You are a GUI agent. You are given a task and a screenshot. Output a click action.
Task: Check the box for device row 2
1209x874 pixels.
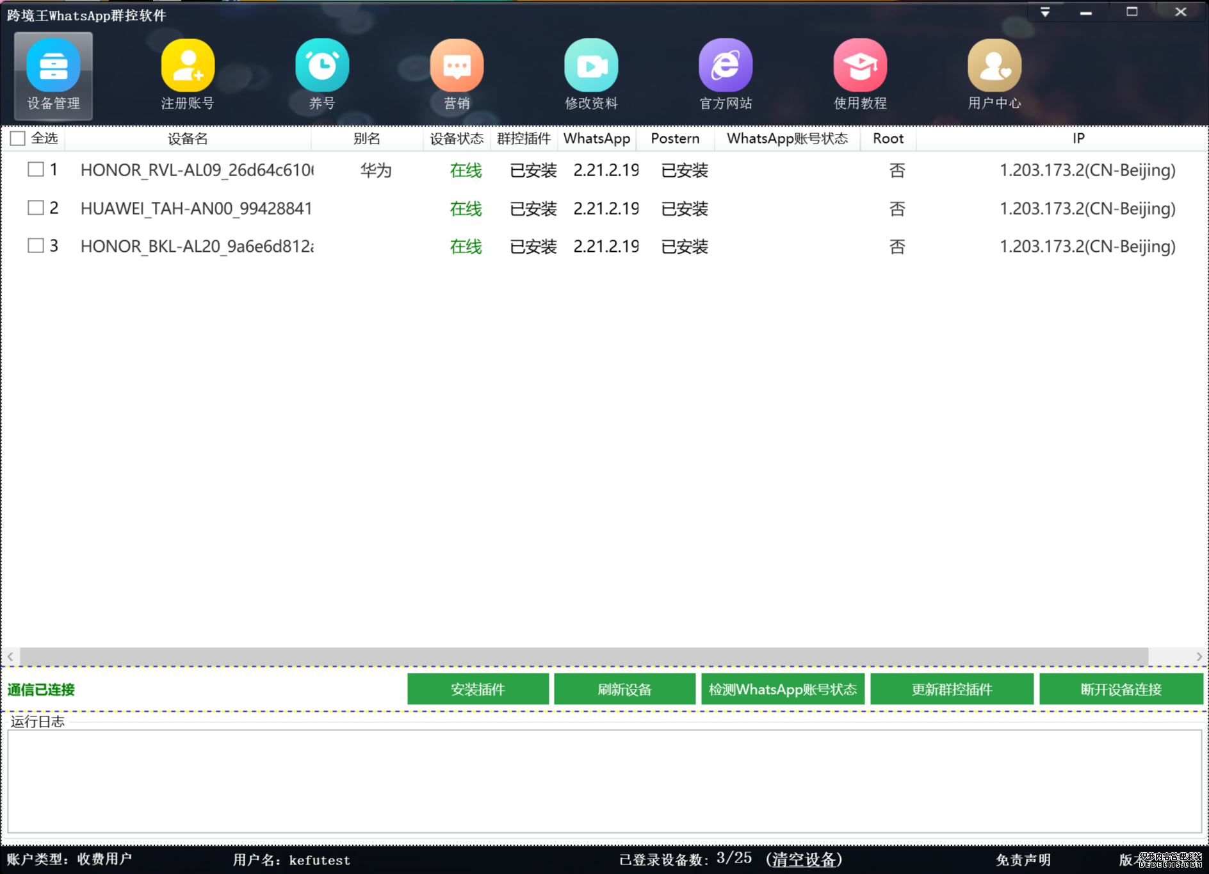click(36, 208)
